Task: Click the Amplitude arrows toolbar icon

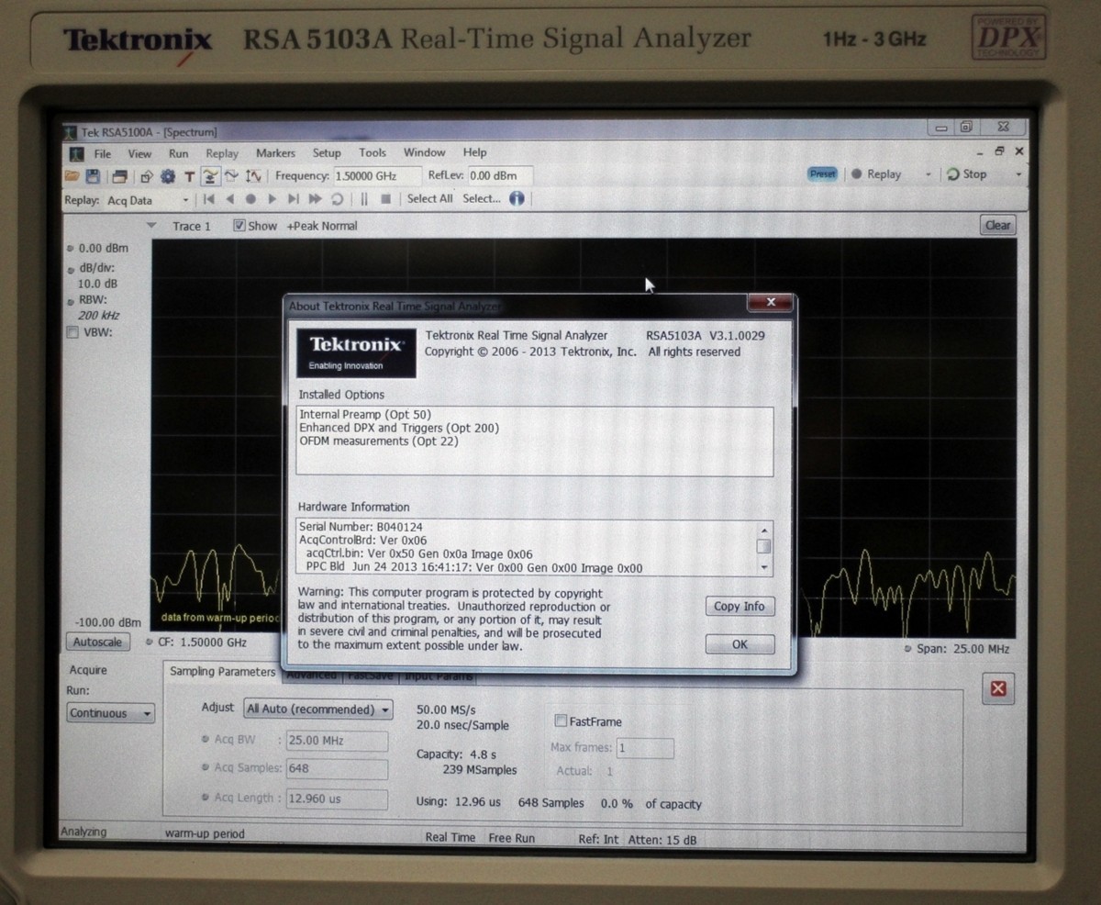Action: coord(254,176)
